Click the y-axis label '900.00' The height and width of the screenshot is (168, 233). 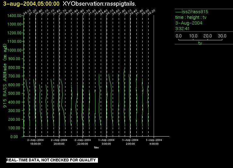click(x=14, y=59)
